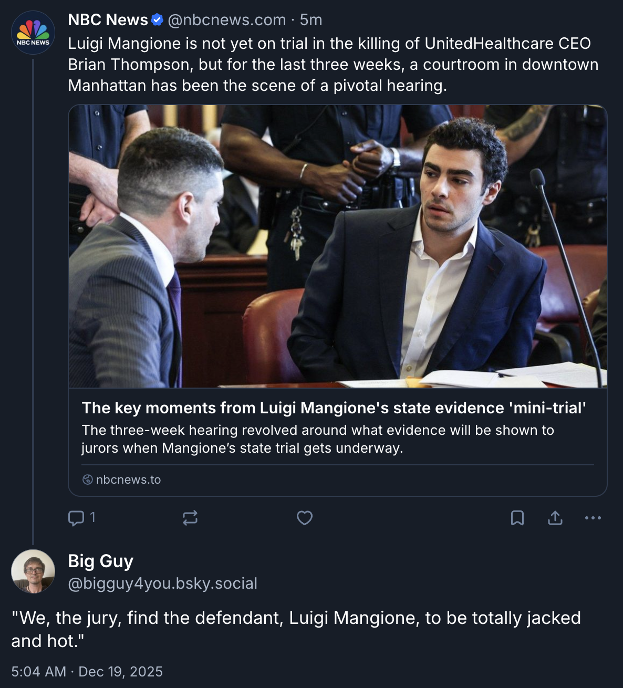Like the NBC News post
623x688 pixels.
[305, 518]
